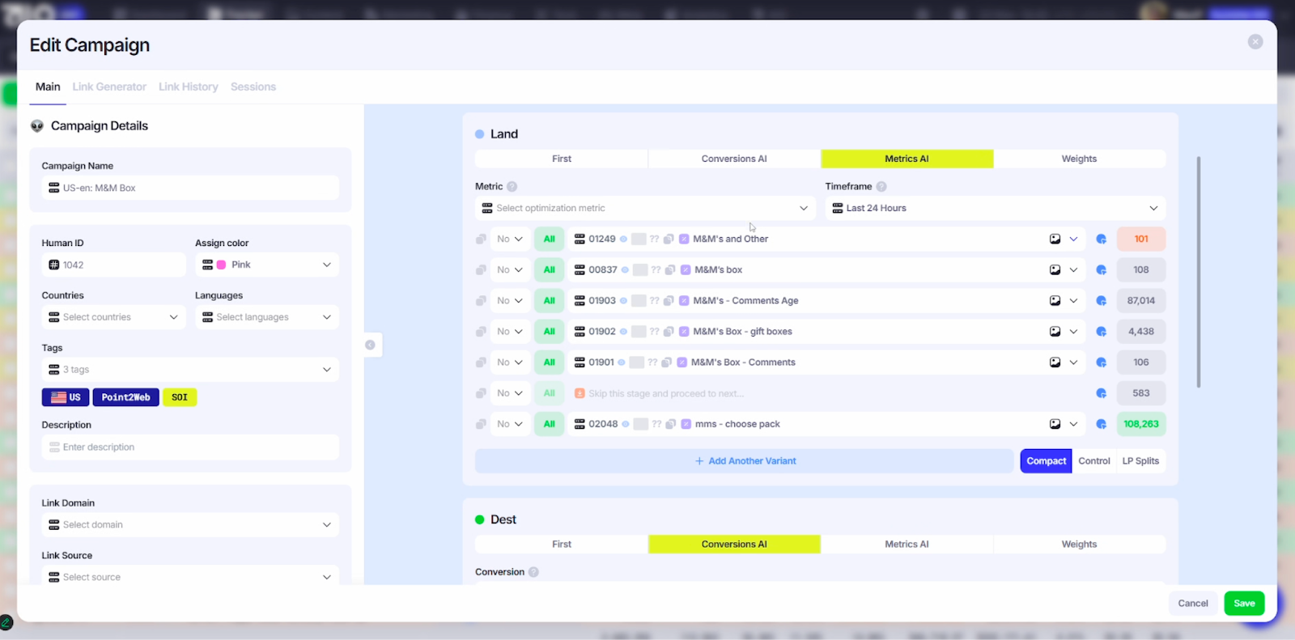Save the campaign changes
1295x640 pixels.
click(1244, 604)
